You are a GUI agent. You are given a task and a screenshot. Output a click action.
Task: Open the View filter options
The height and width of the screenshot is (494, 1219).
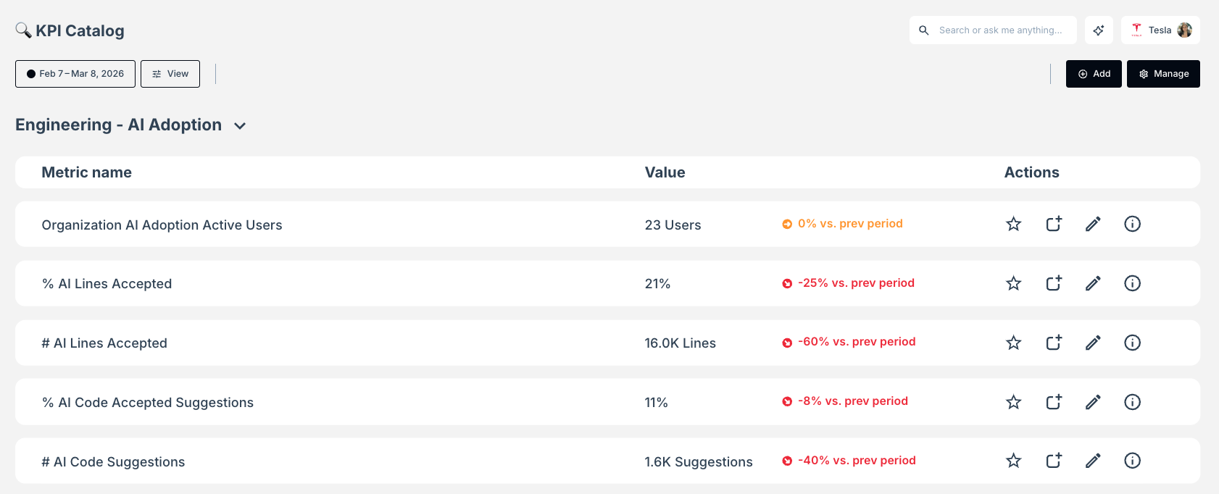point(170,73)
